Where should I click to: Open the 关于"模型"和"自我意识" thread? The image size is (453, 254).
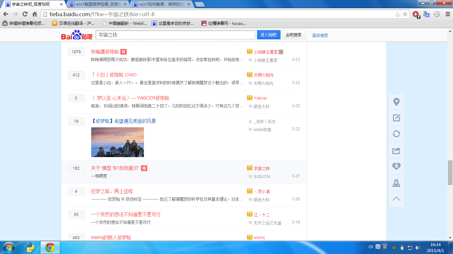(x=115, y=168)
